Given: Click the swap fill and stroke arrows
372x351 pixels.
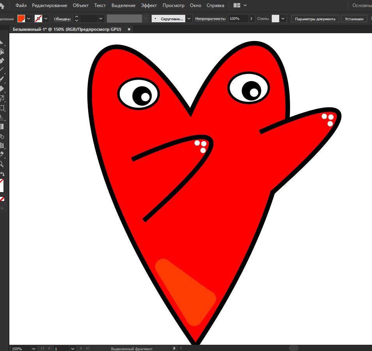Looking at the screenshot, I should 2,174.
